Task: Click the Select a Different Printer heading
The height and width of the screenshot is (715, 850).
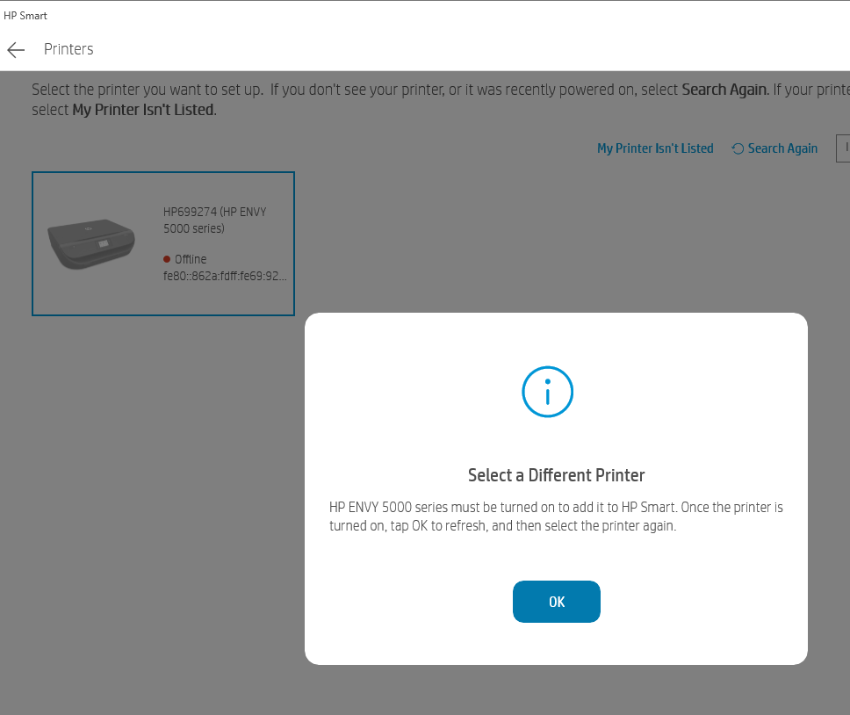Action: (556, 474)
